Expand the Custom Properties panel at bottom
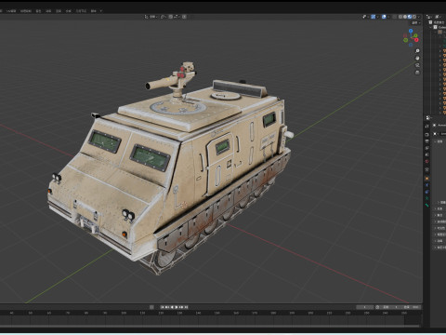The image size is (446, 335). tap(439, 248)
